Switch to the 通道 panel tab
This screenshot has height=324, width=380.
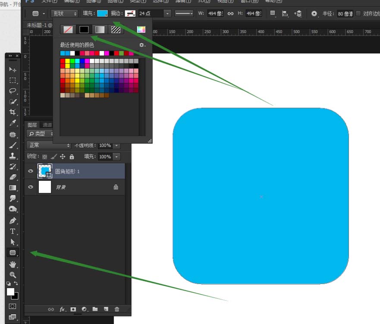(x=47, y=125)
